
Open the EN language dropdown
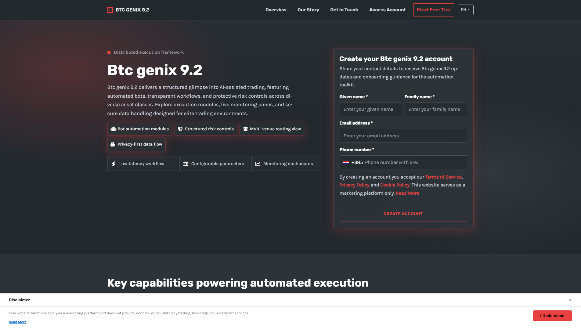(465, 10)
